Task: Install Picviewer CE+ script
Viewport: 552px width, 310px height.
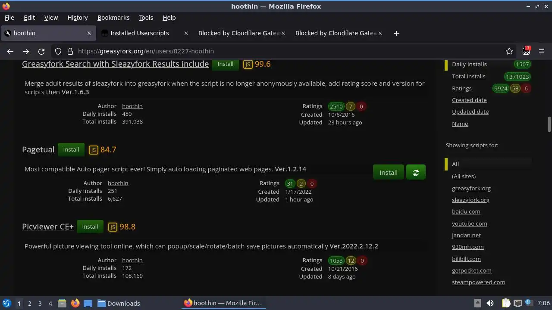Action: pyautogui.click(x=90, y=226)
